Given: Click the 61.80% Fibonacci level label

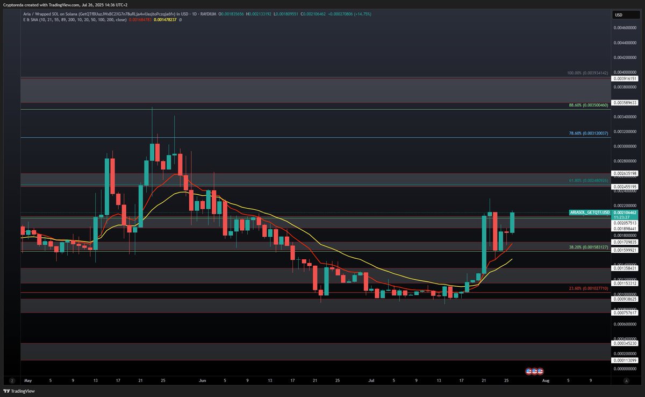Looking at the screenshot, I should coord(588,181).
